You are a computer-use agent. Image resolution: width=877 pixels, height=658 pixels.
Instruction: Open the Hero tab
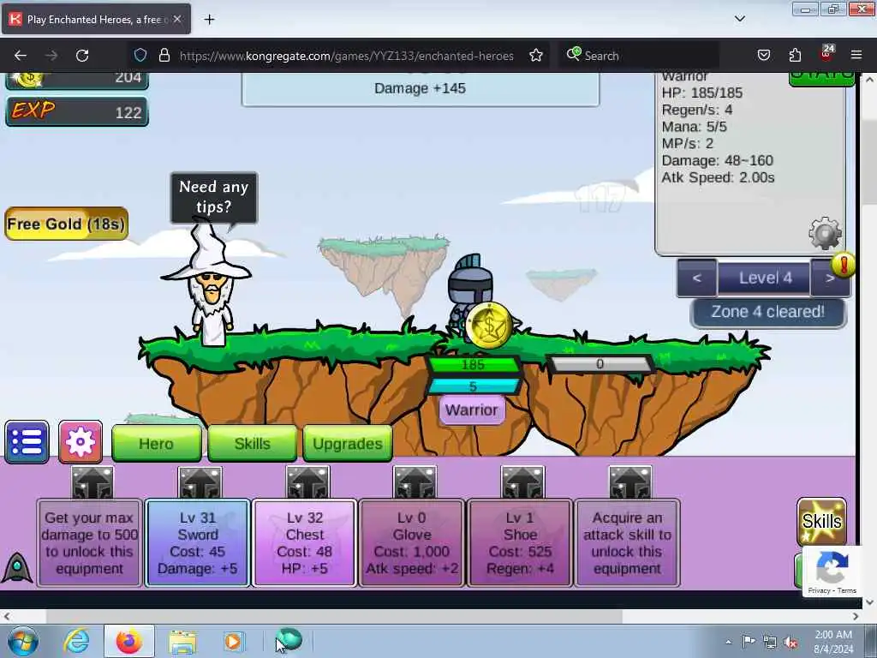pyautogui.click(x=157, y=444)
